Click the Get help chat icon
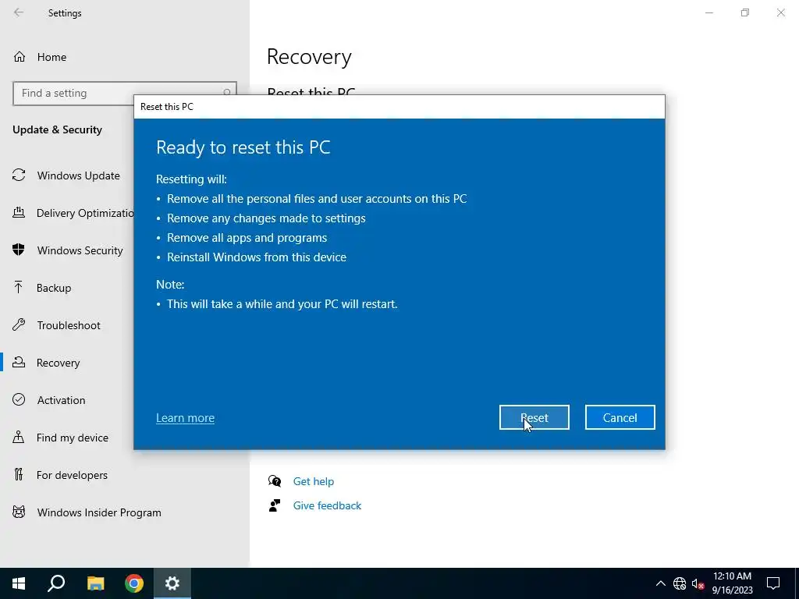Viewport: 799px width, 599px height. 275,481
